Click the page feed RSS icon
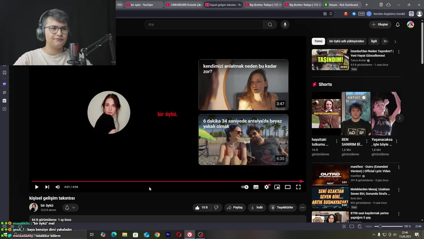The width and height of the screenshot is (424, 239). point(325,14)
